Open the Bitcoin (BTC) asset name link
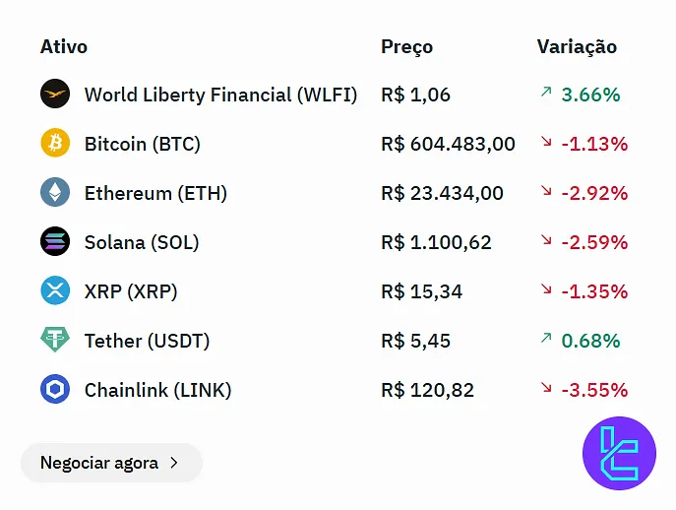Viewport: 676px width, 510px height. [142, 144]
